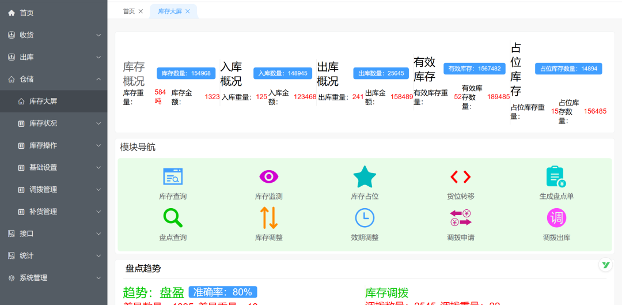Collapse the 仓储 sidebar section
622x305 pixels.
tap(54, 79)
